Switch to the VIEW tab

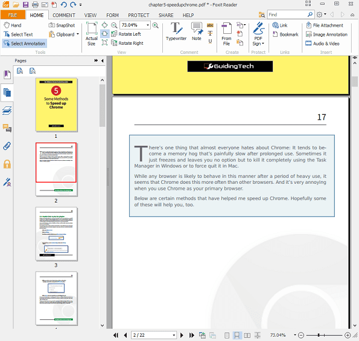point(91,15)
